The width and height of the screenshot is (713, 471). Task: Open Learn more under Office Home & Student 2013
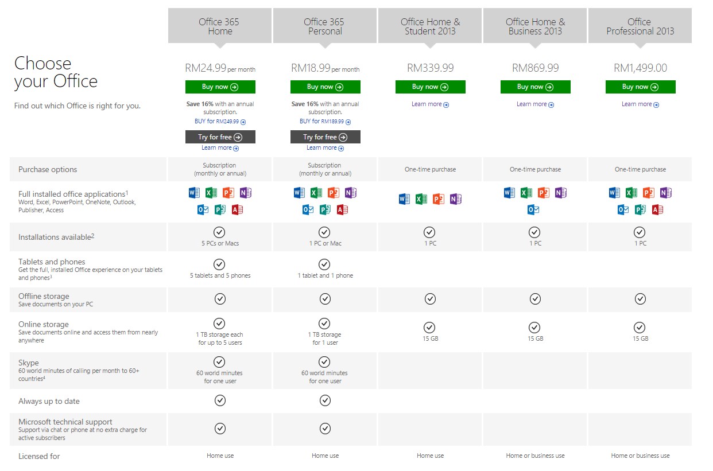[430, 104]
